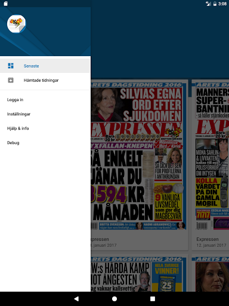
Task: Tap Android recent apps square button
Action: (153, 299)
